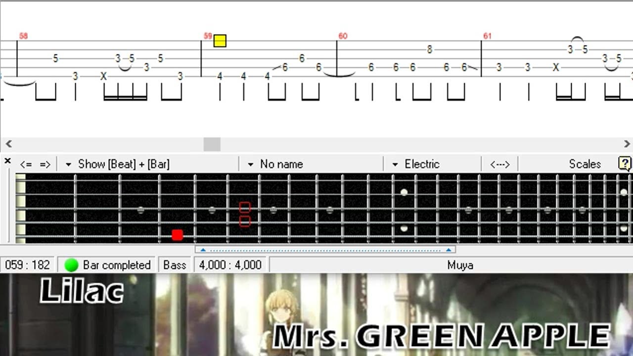Click the '<--->' fretboard width button
This screenshot has height=356, width=633.
point(499,164)
